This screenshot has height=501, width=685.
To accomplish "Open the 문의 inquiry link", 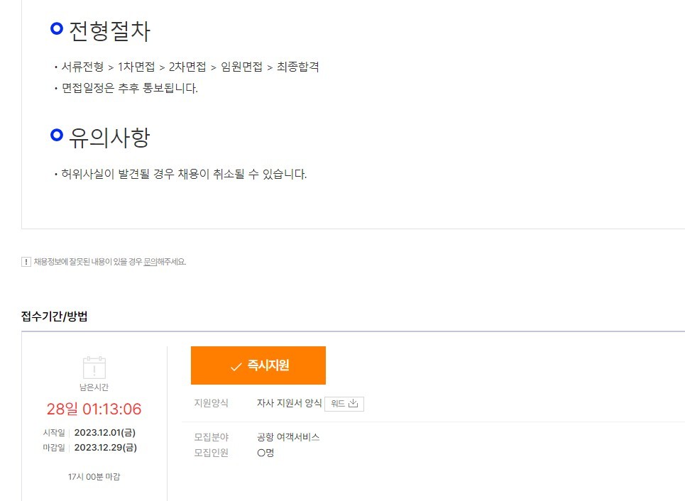I will pyautogui.click(x=150, y=262).
